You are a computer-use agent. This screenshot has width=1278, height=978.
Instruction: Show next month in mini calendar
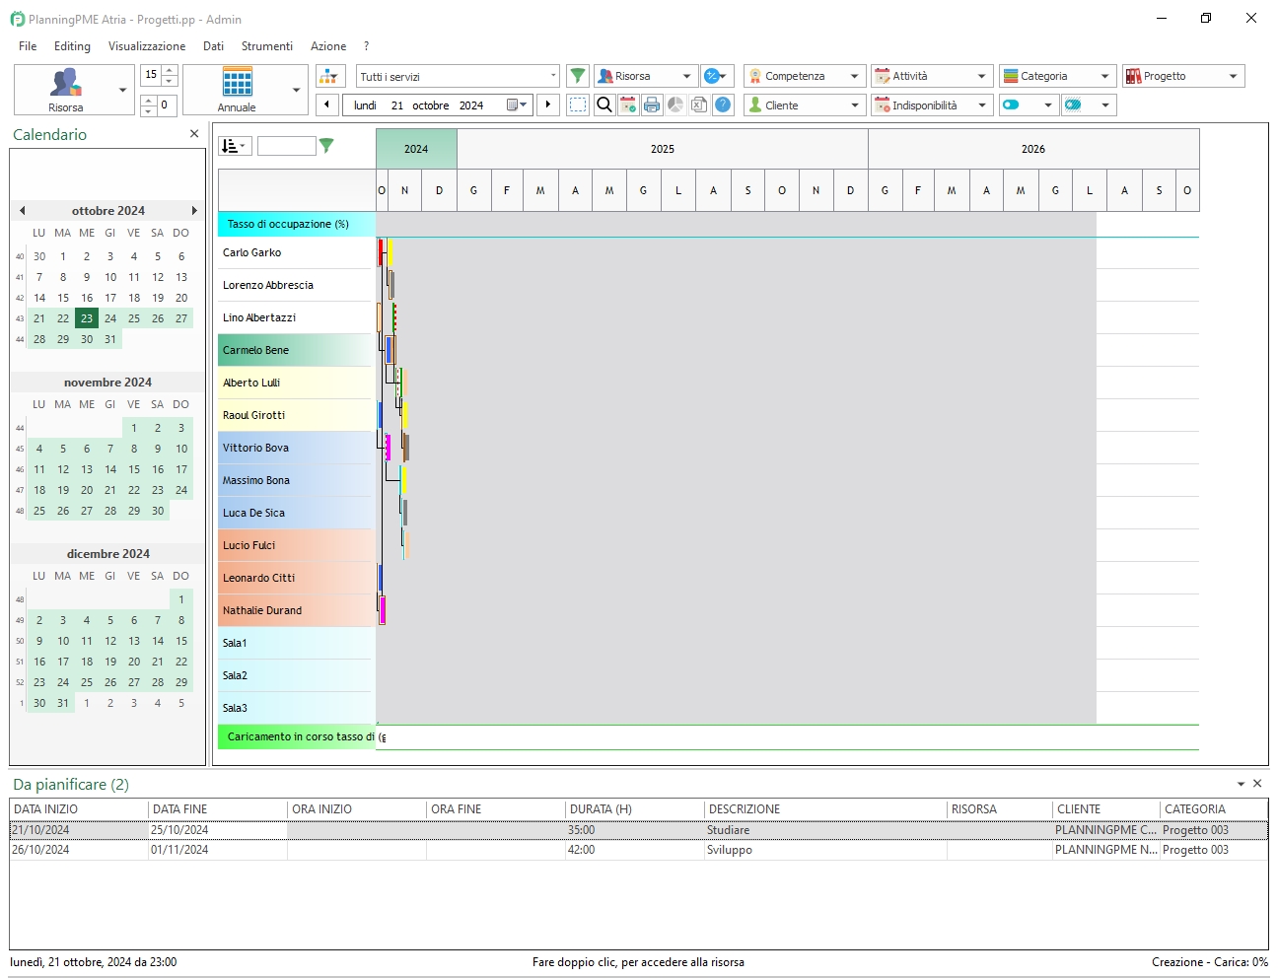(194, 210)
